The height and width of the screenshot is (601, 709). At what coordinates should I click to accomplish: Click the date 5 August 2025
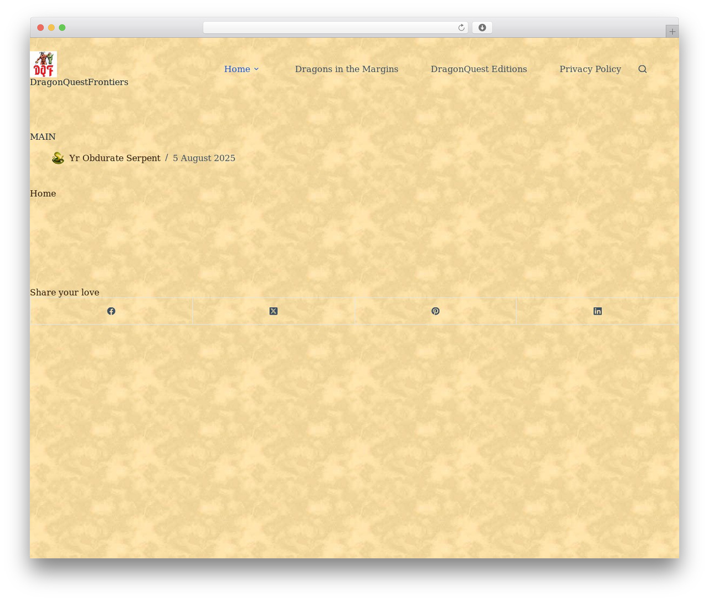coord(204,158)
